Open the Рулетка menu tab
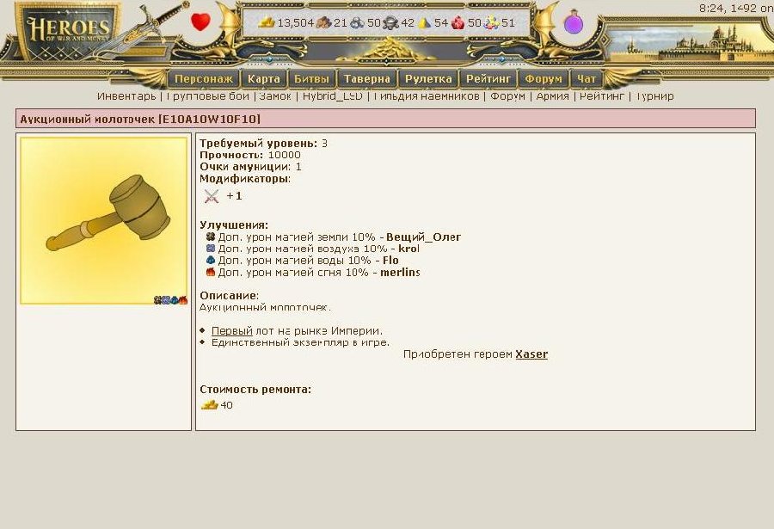The width and height of the screenshot is (774, 529). (428, 79)
